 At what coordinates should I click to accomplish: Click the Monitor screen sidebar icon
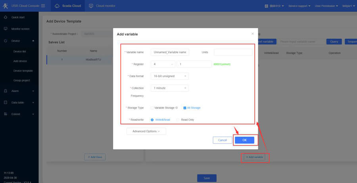tap(6, 29)
